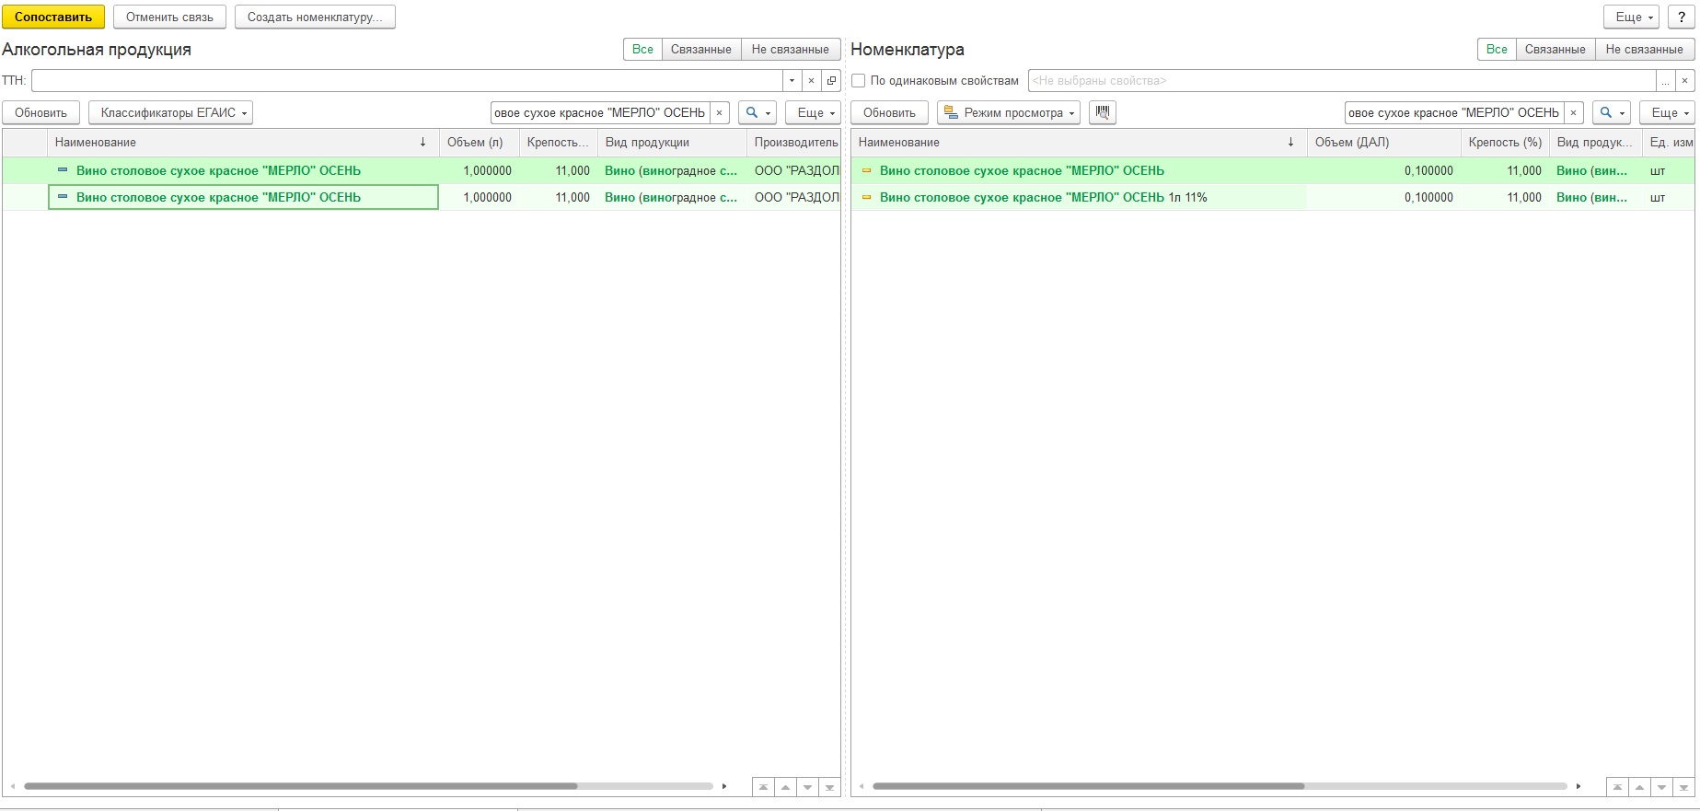The image size is (1700, 811).
Task: Open Классификаторы ЕГАИС dropdown
Action: [x=170, y=113]
